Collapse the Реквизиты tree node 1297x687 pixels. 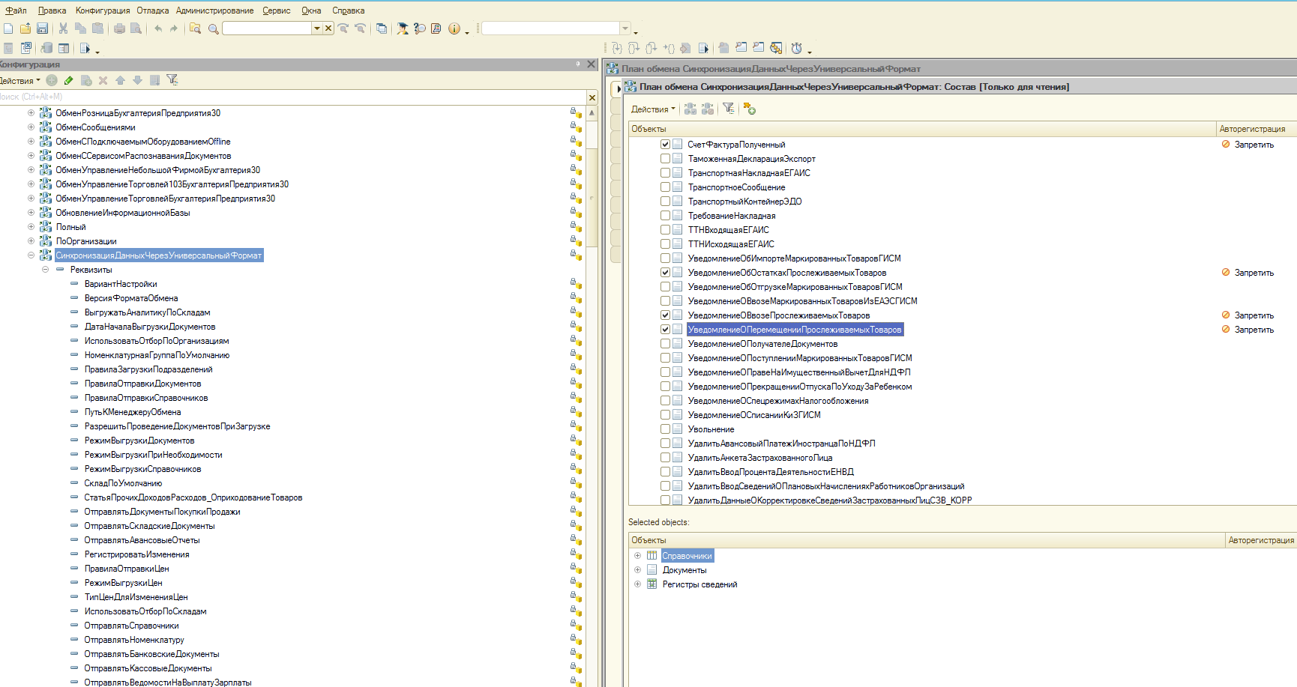pyautogui.click(x=45, y=270)
